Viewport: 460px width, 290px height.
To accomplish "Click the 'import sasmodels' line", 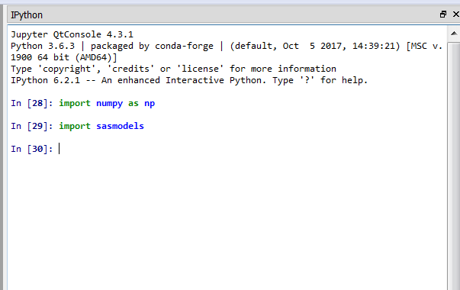I will tap(101, 126).
